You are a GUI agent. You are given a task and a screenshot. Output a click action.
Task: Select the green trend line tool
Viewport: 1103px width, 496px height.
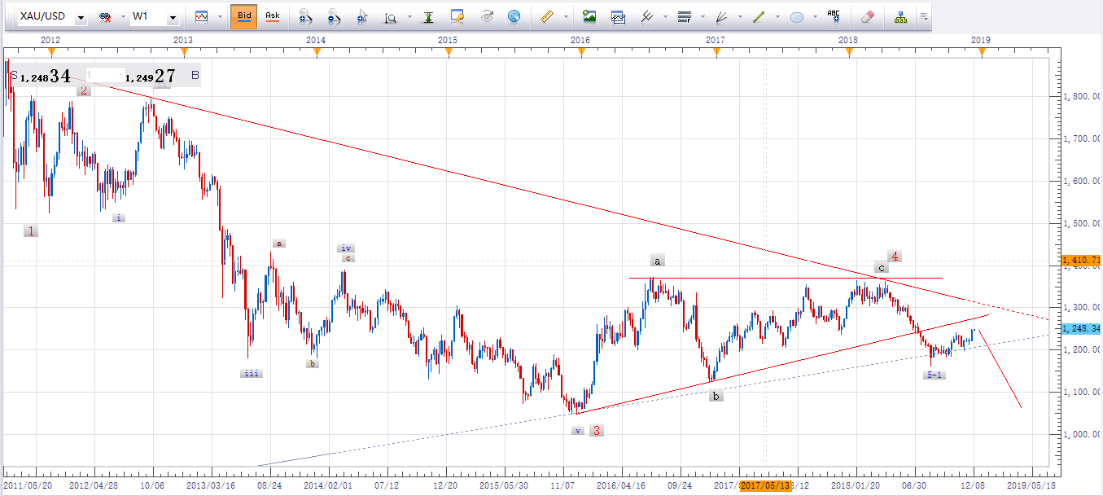(759, 16)
